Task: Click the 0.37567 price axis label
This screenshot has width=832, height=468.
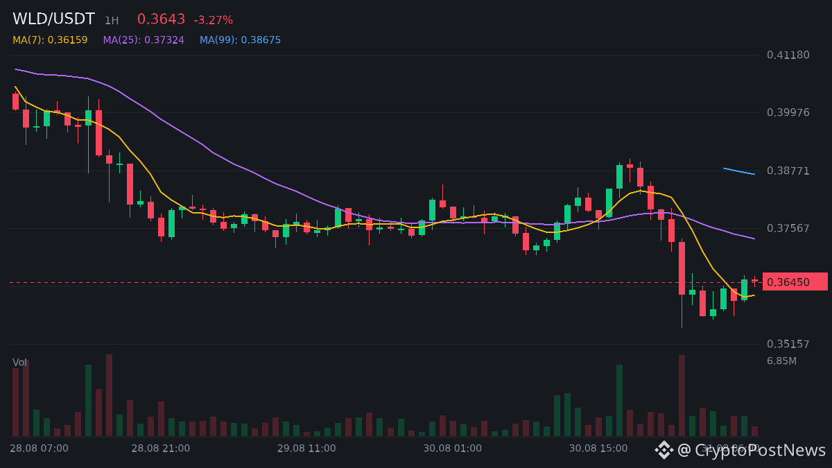Action: (x=788, y=228)
